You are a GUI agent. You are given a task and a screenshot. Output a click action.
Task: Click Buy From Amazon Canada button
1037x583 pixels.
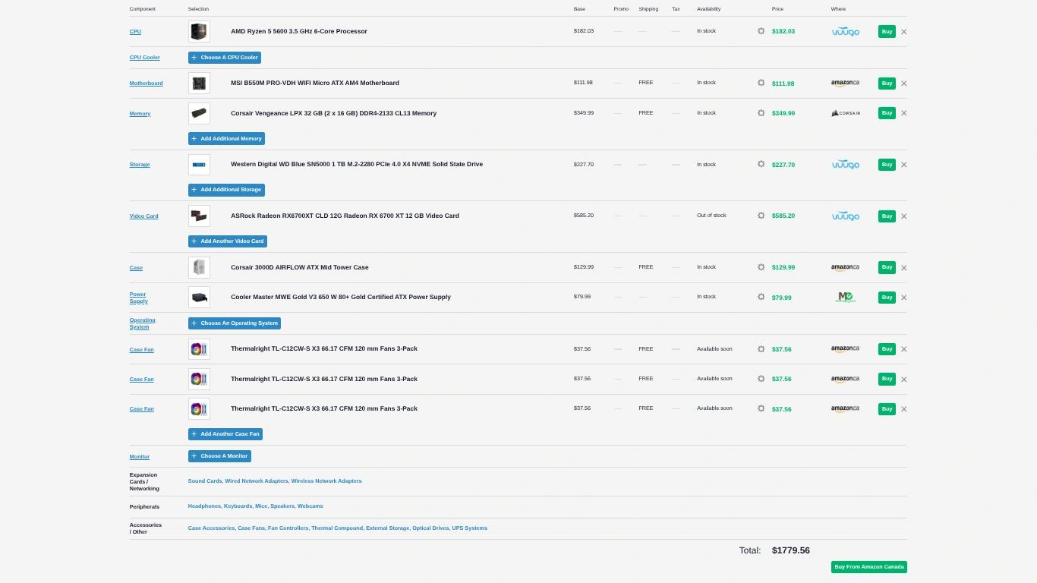click(868, 567)
